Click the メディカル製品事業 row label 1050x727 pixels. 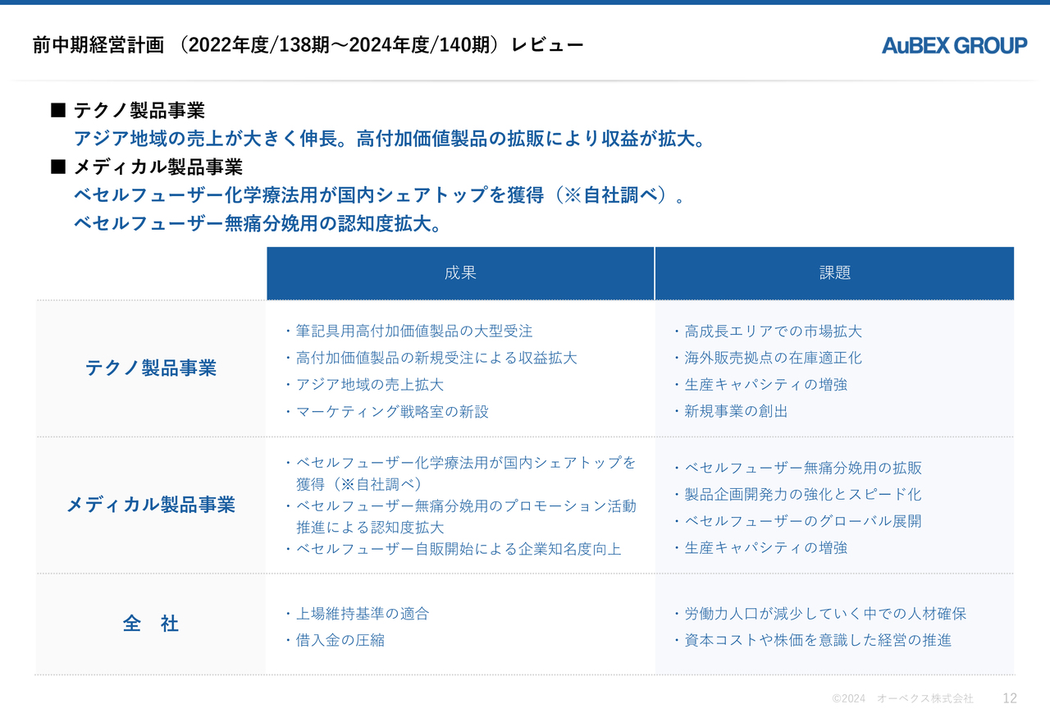pyautogui.click(x=151, y=505)
